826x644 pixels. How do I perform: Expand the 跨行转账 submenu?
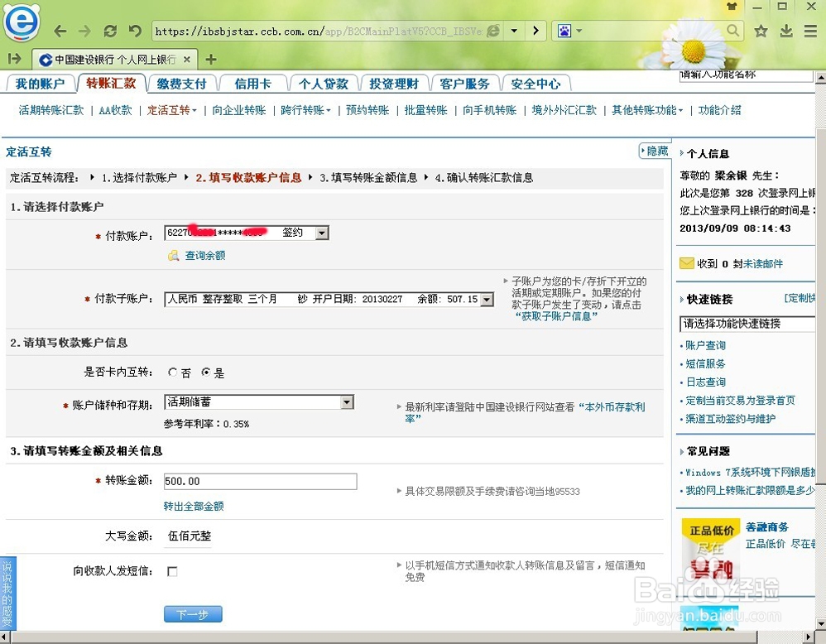tap(305, 110)
